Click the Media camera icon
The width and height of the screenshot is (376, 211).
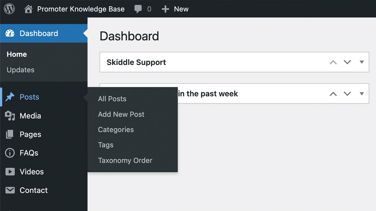(10, 116)
